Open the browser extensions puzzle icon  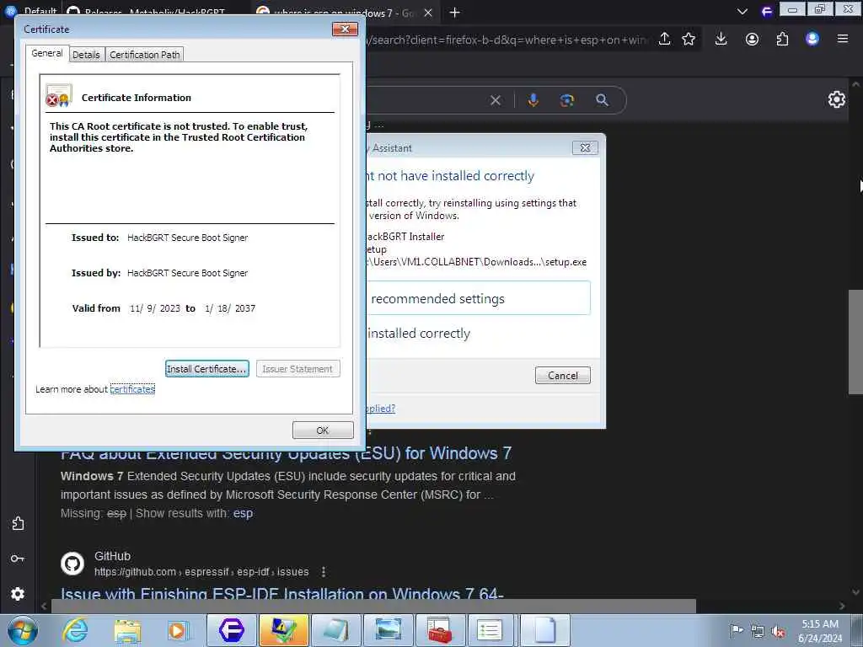[782, 39]
